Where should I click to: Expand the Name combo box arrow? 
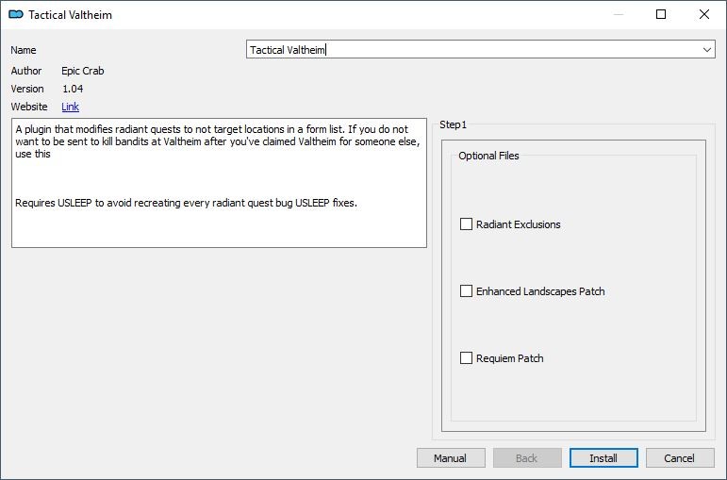click(706, 50)
